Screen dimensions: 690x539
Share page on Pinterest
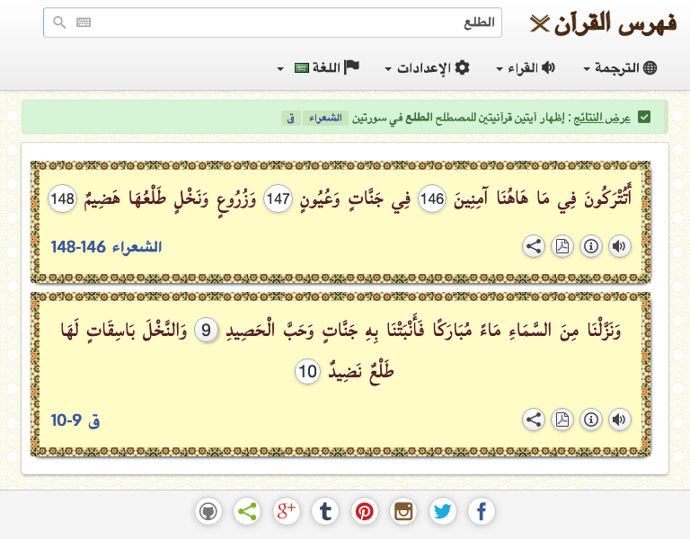pos(365,512)
